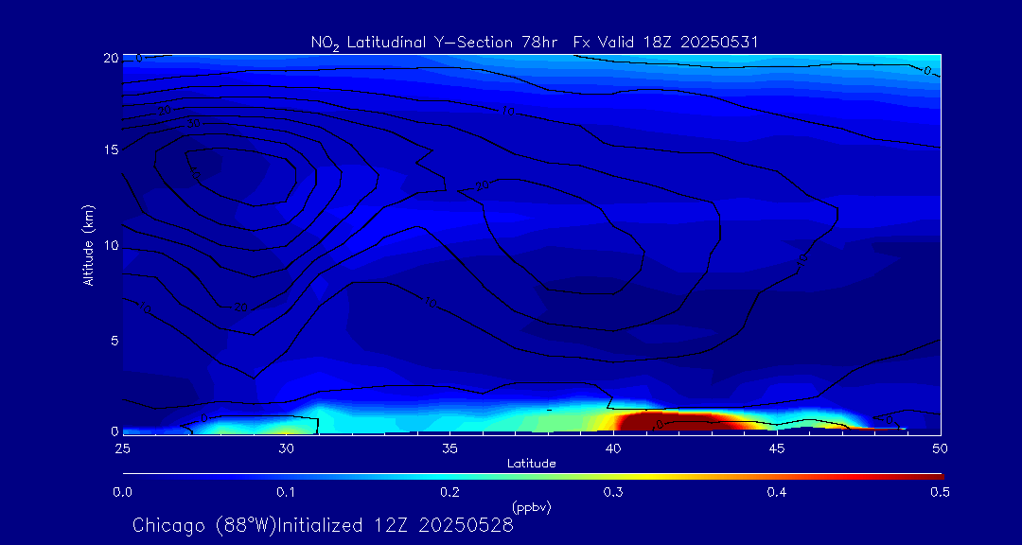Click latitude axis tick label "25"
This screenshot has width=1022, height=545.
coord(122,448)
